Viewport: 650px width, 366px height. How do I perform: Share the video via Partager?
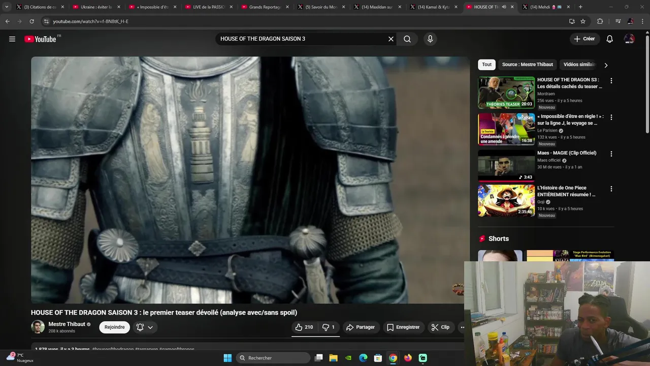tap(361, 327)
